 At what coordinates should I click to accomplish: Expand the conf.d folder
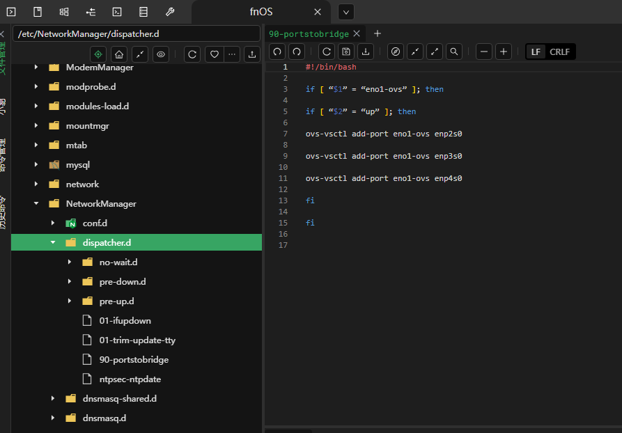53,223
